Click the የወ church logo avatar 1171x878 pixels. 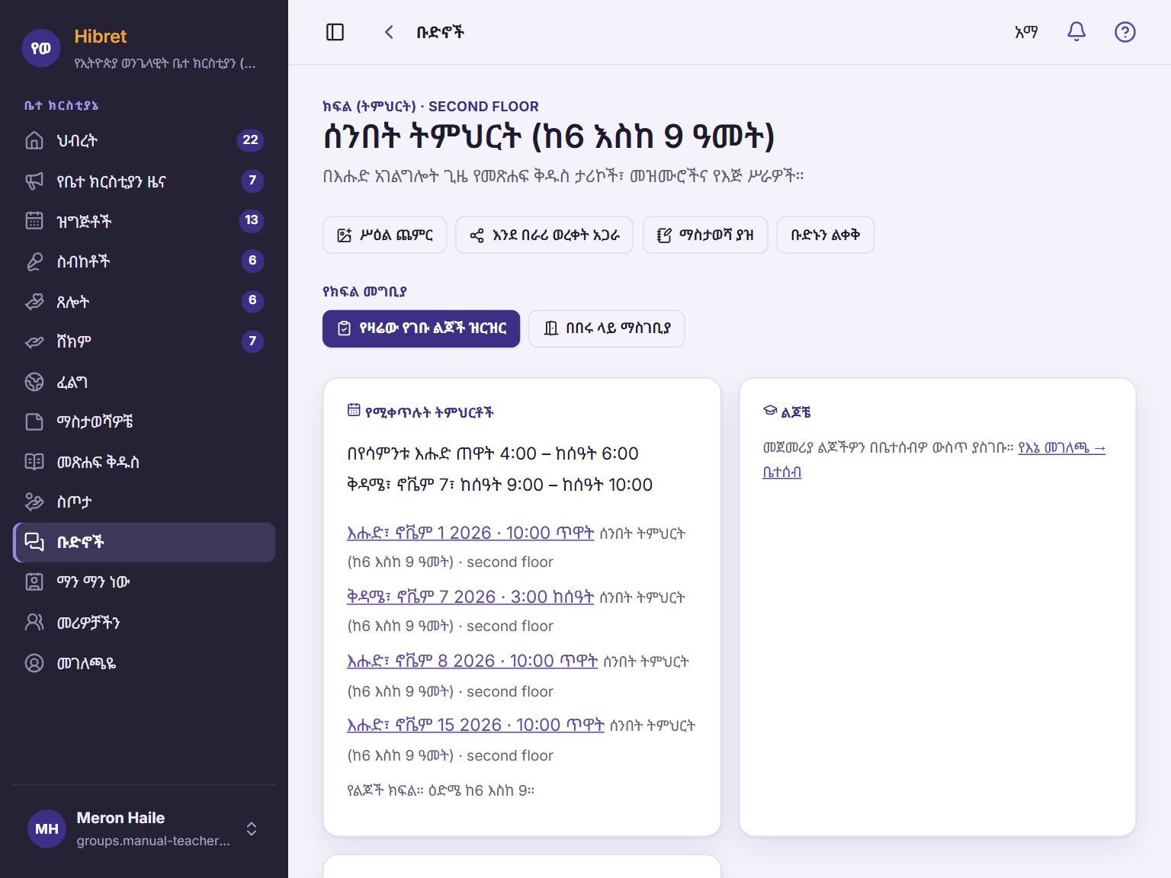pyautogui.click(x=41, y=48)
